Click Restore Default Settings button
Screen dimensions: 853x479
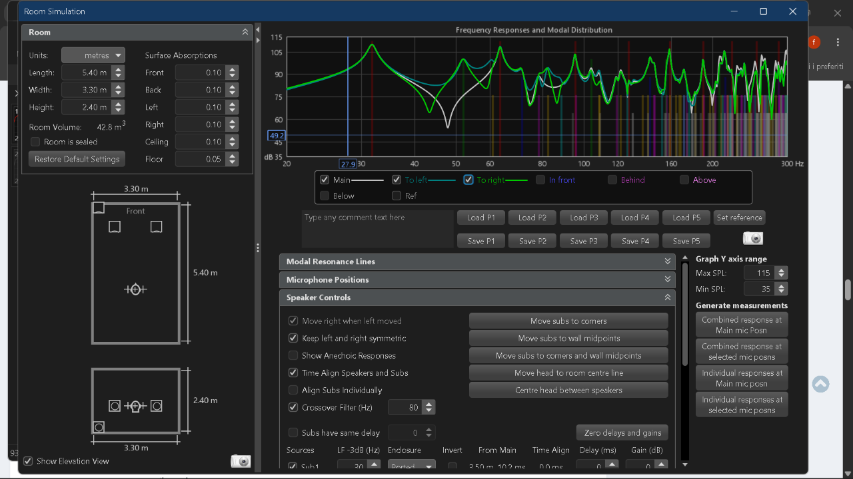[x=77, y=159]
